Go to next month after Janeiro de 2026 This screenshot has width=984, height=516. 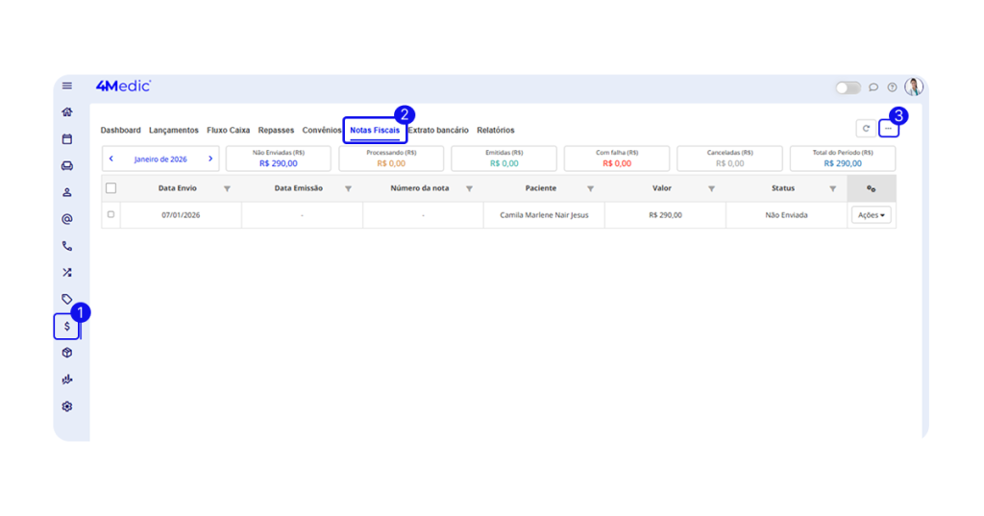pyautogui.click(x=210, y=159)
